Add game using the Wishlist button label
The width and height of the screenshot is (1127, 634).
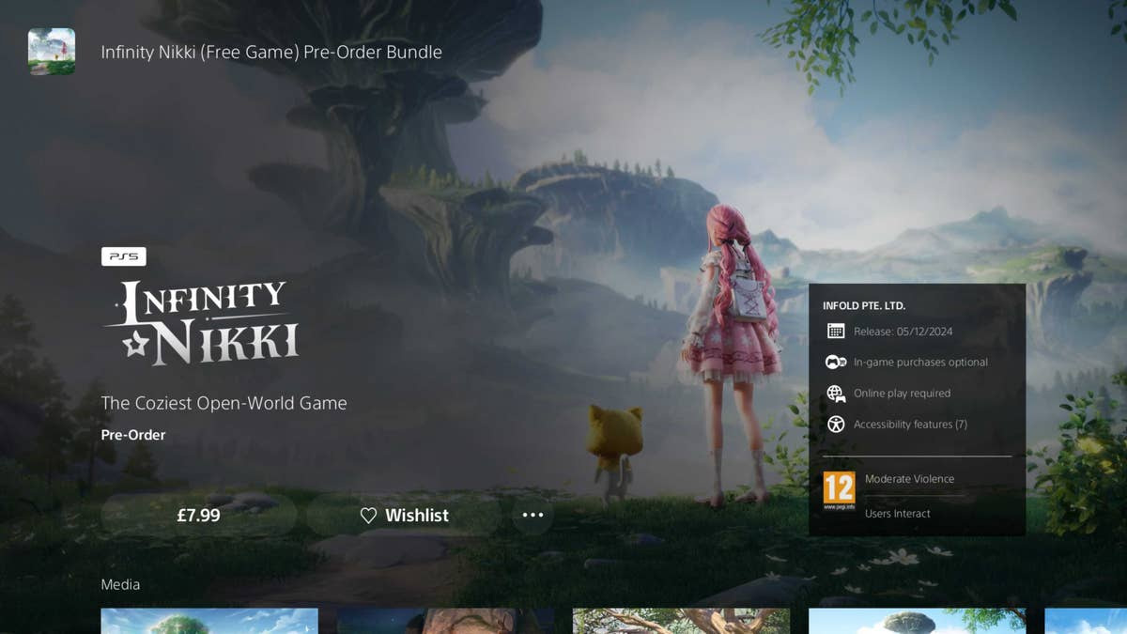[x=417, y=516]
